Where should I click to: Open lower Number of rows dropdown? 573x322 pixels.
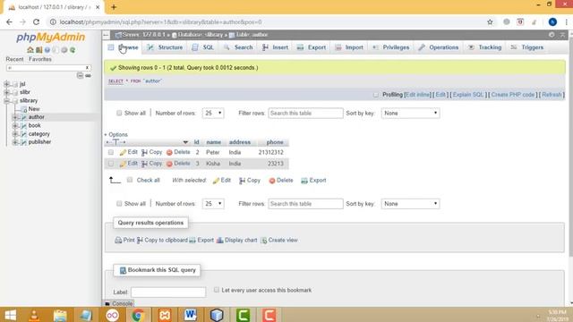213,204
